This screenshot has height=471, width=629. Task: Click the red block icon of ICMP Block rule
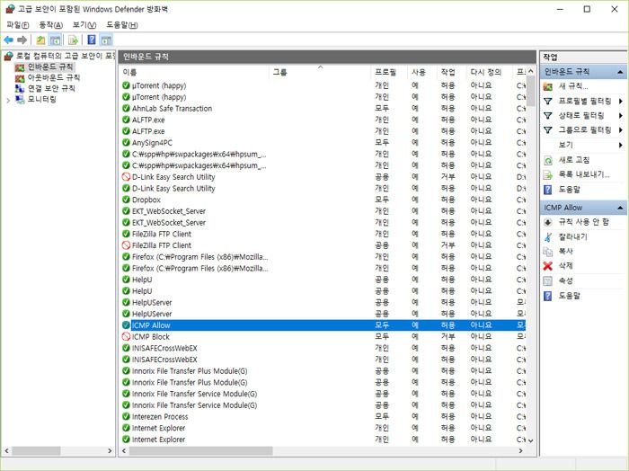point(126,336)
